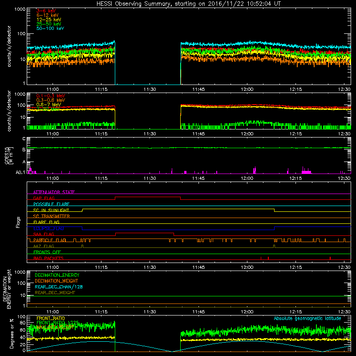Click the orange 0.3-0.8 MeV legend label
Image resolution: width=356 pixels, height=356 pixels.
click(x=51, y=100)
